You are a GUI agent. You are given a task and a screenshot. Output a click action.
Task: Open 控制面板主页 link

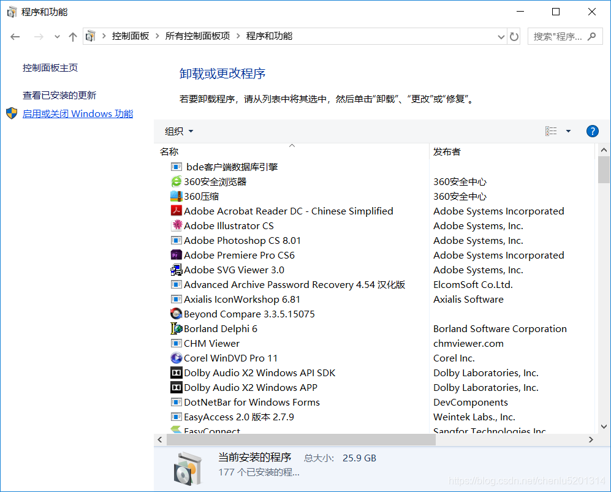(x=50, y=68)
